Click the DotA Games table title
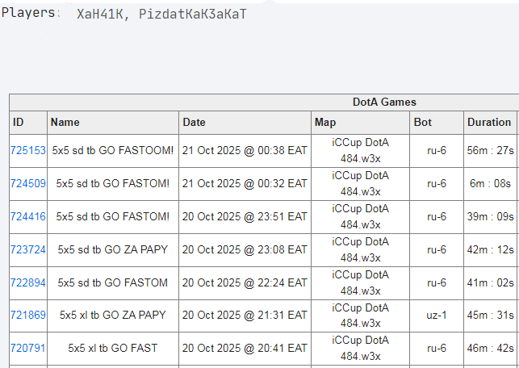The image size is (519, 368). (x=384, y=102)
